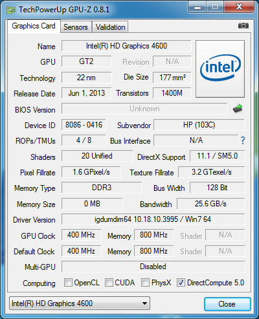Screen dimensions: 259x319
Task: Click the Close button
Action: [x=227, y=304]
